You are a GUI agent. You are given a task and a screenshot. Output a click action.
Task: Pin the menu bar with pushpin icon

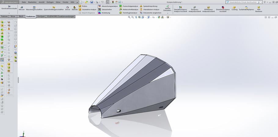(x=77, y=2)
